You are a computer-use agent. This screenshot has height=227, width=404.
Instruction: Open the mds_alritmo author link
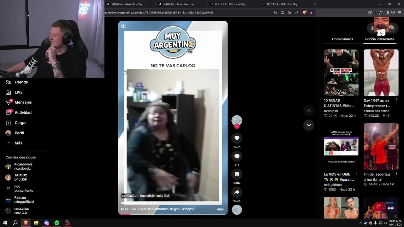[333, 185]
